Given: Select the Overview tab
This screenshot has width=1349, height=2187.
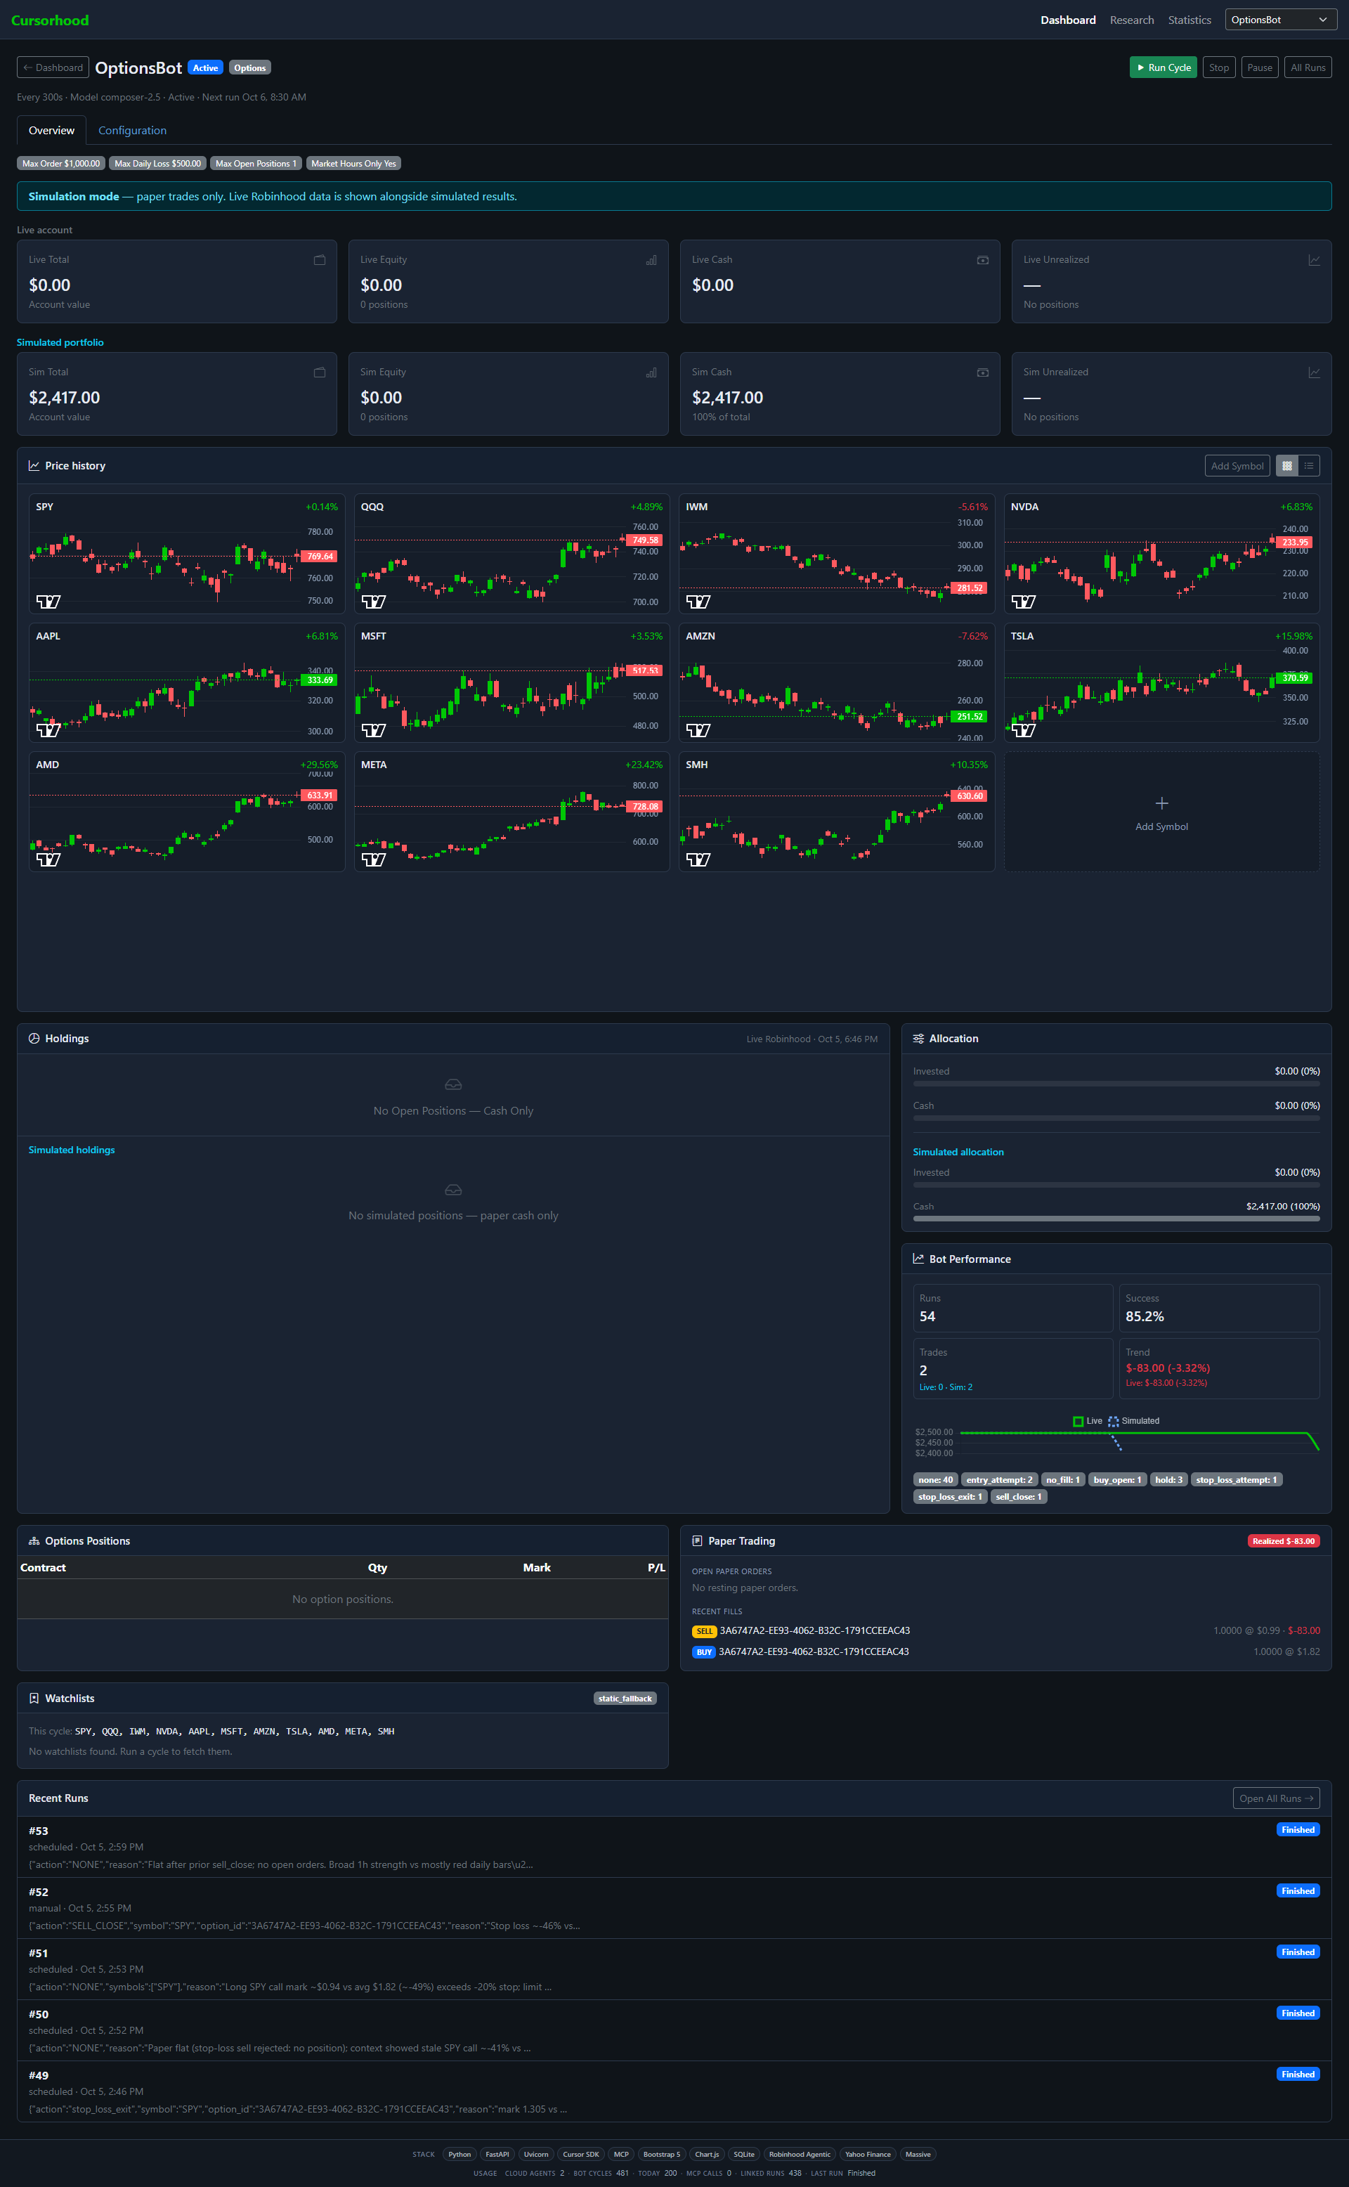Looking at the screenshot, I should click(52, 130).
